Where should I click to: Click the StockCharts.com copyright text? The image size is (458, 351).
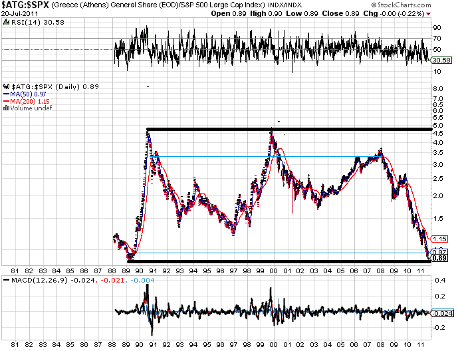point(401,5)
